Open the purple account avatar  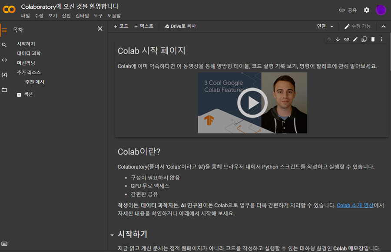coord(381,10)
